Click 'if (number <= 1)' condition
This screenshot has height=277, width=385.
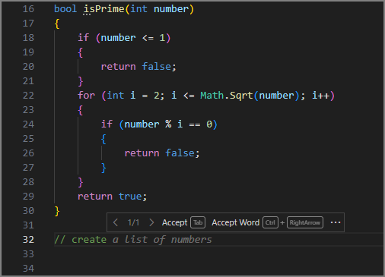coord(124,38)
